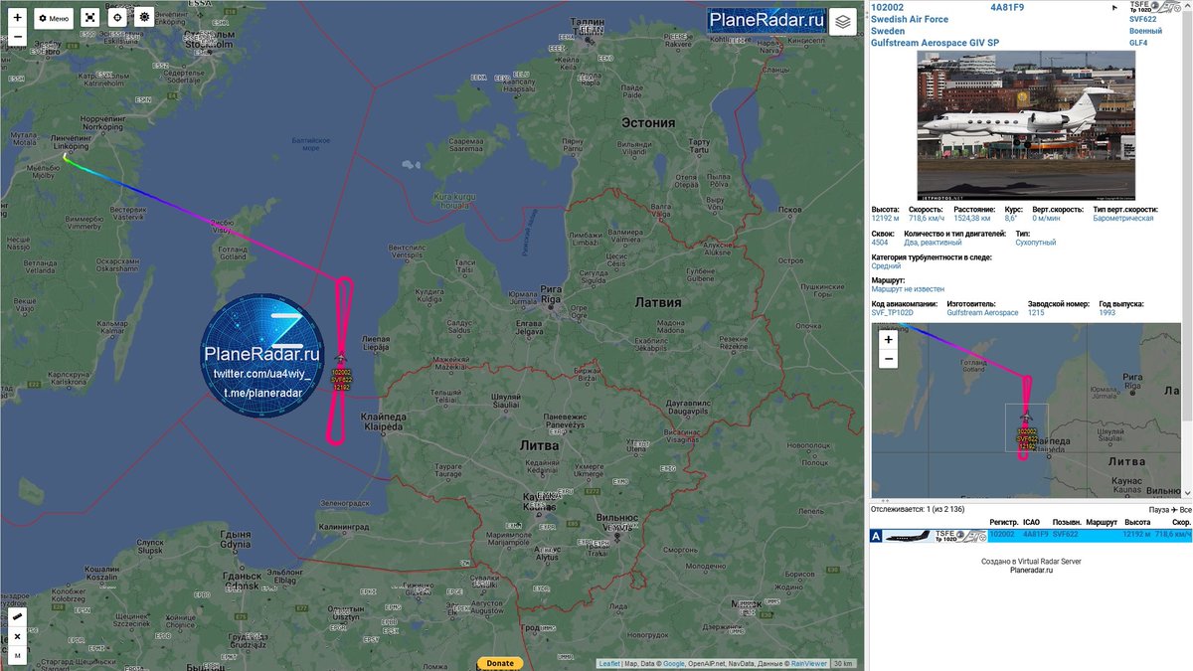Select aircraft row 102002 in list

tap(1031, 535)
